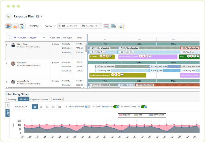Open the Monthly timescale dropdown

pos(35,26)
